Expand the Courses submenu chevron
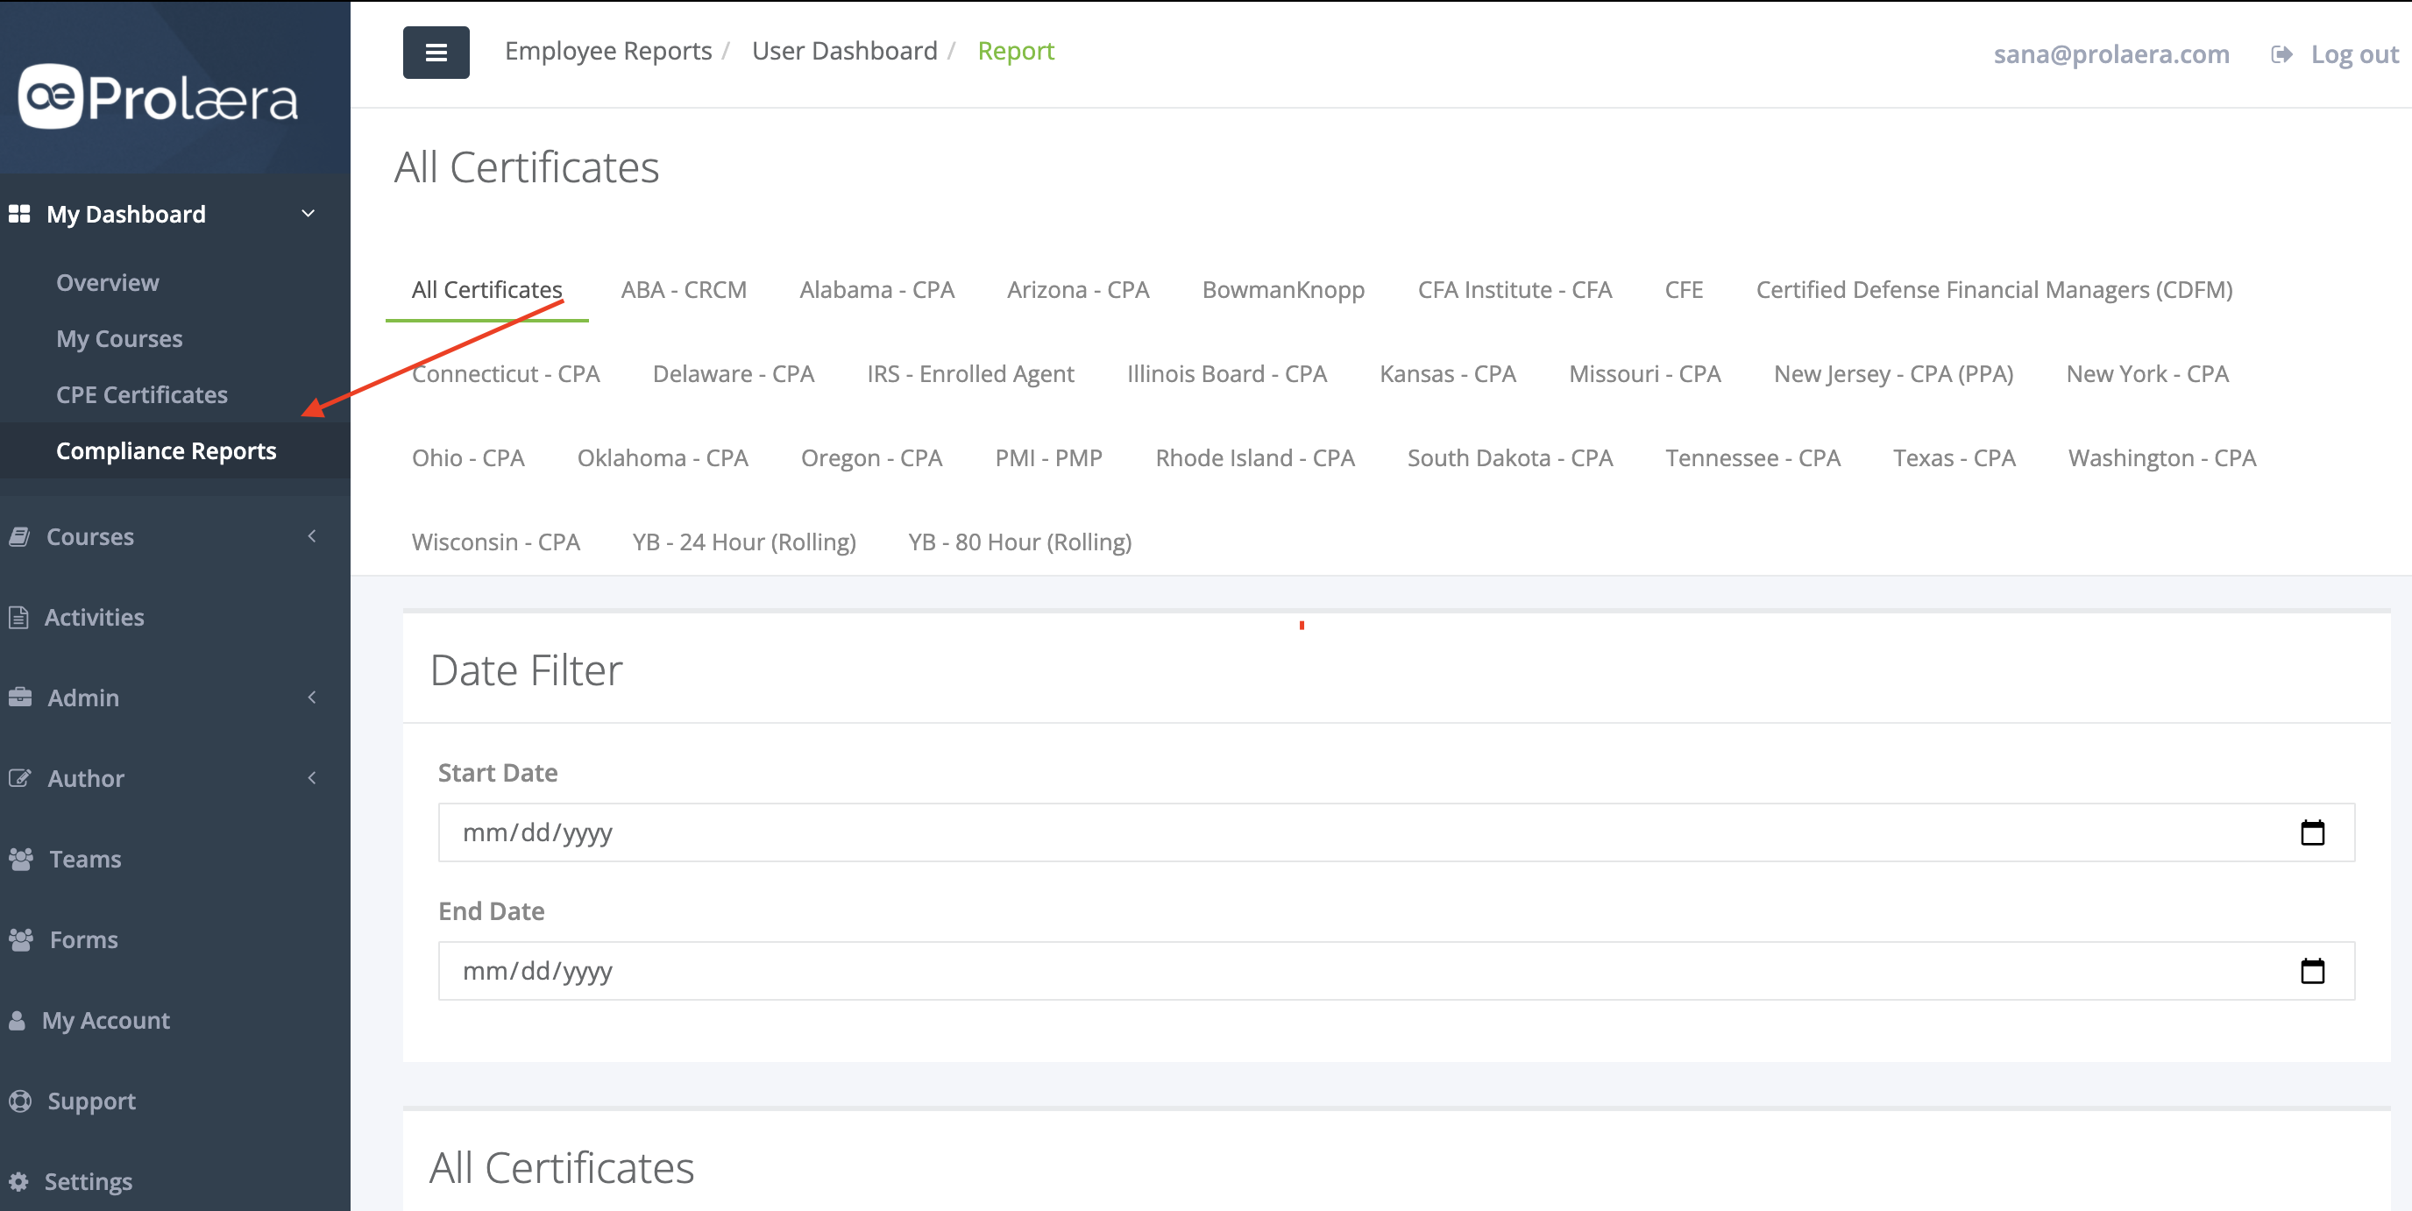The image size is (2412, 1211). (312, 536)
